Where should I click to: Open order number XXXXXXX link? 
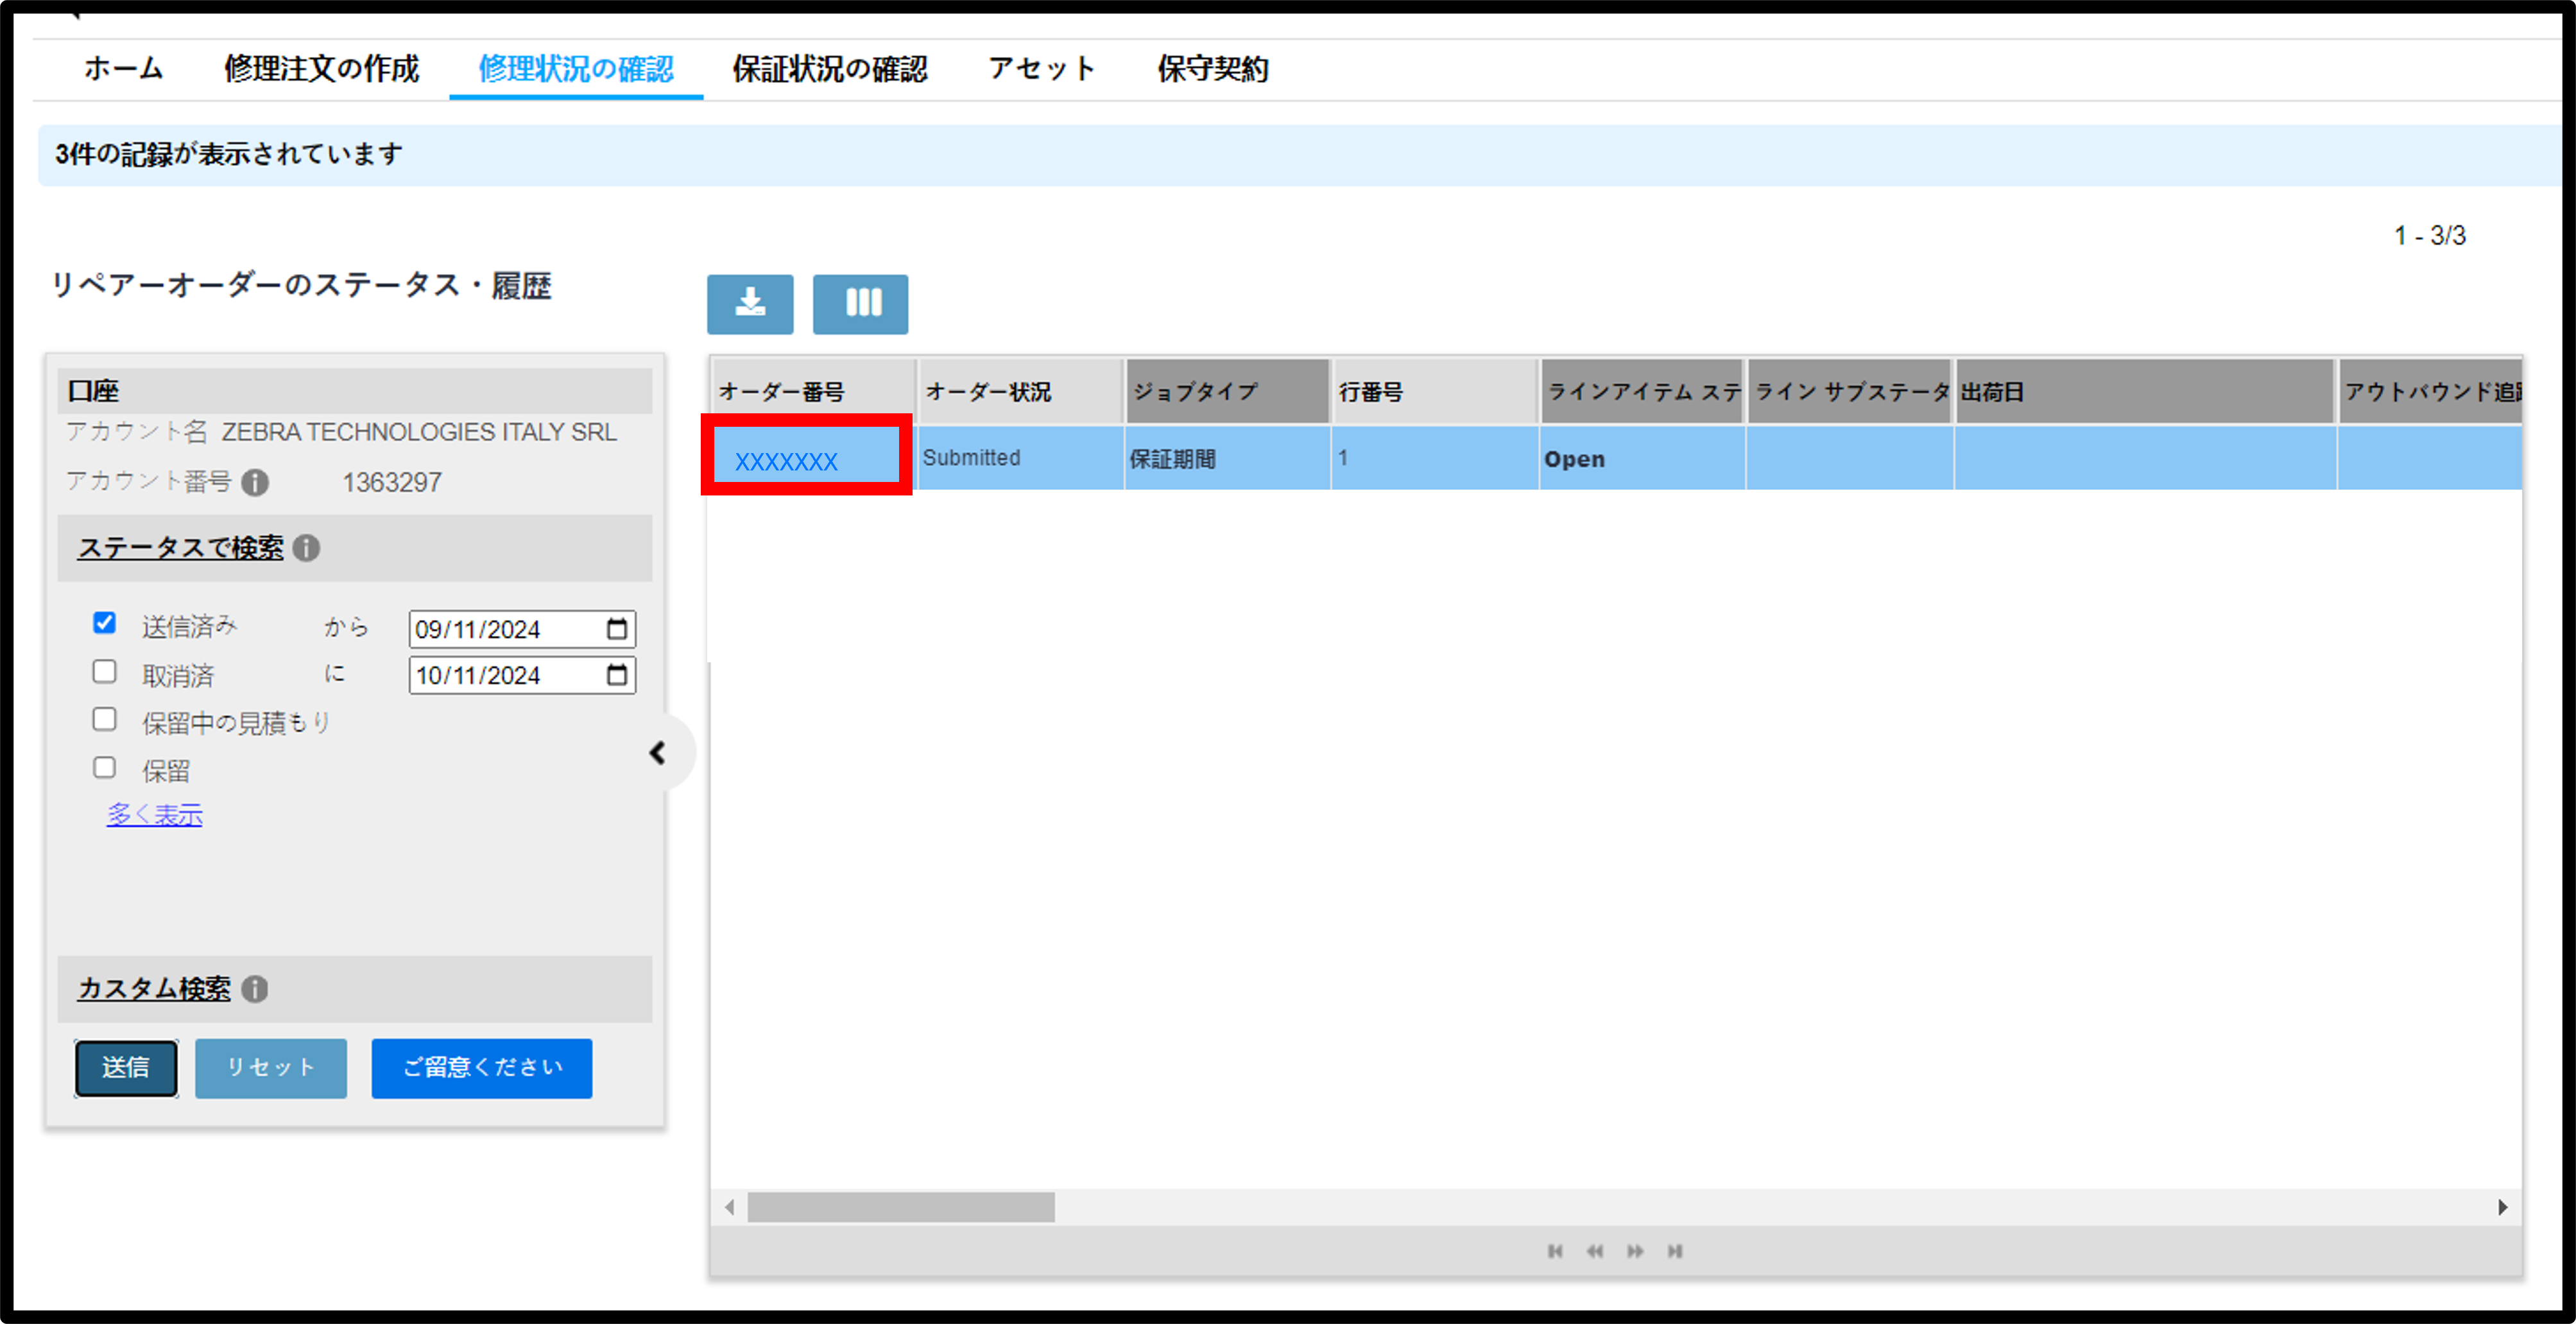[786, 461]
